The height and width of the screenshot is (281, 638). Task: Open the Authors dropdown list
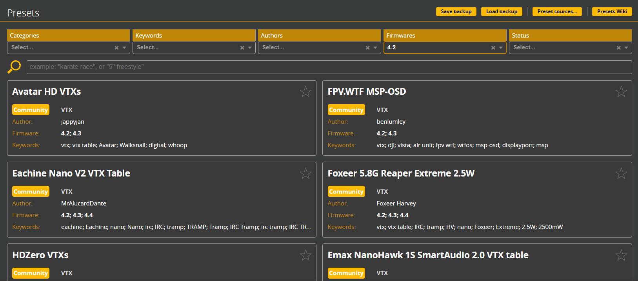[x=375, y=48]
